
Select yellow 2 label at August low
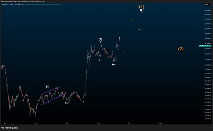(83, 102)
